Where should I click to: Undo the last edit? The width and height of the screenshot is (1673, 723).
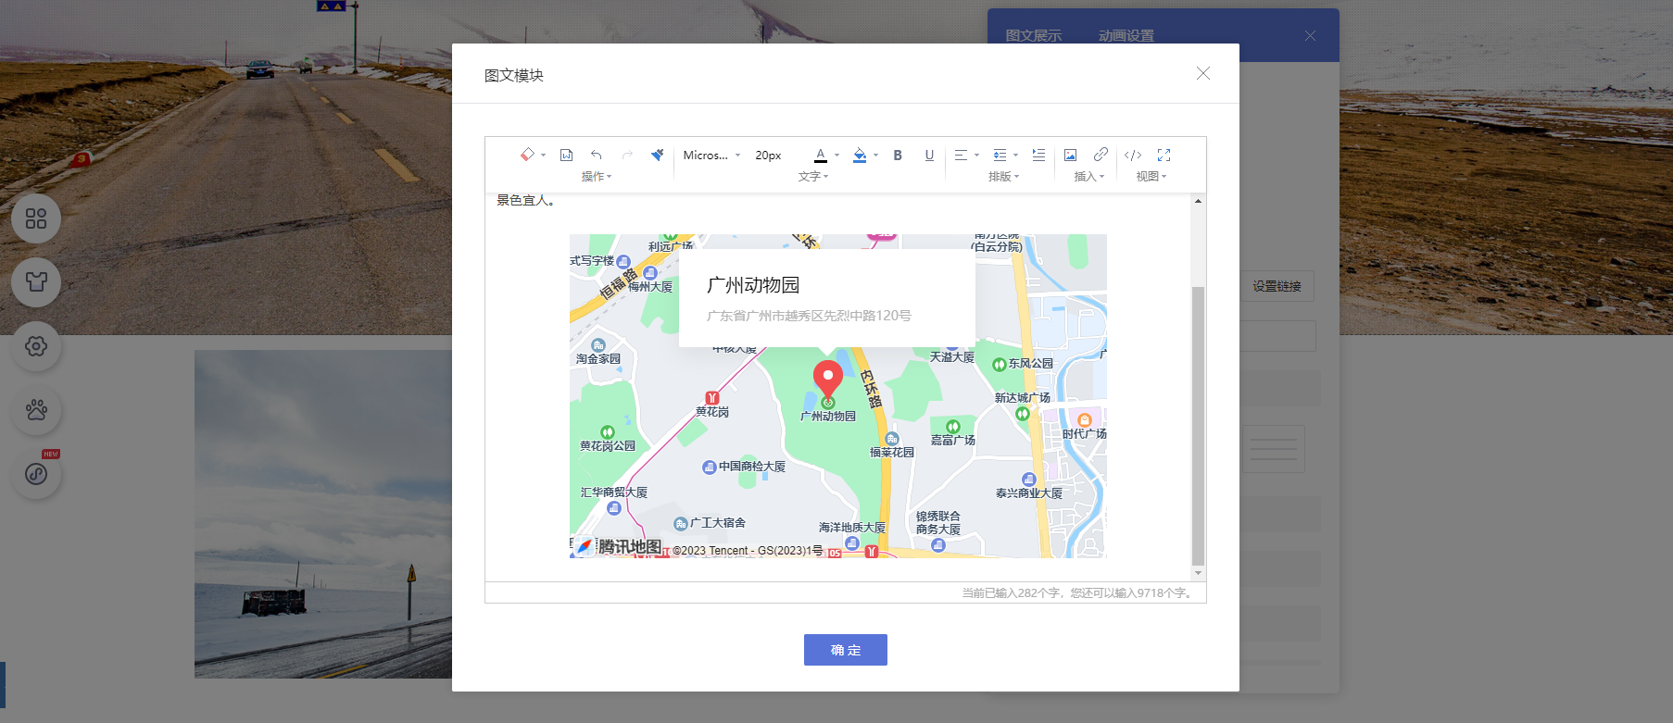pos(597,155)
